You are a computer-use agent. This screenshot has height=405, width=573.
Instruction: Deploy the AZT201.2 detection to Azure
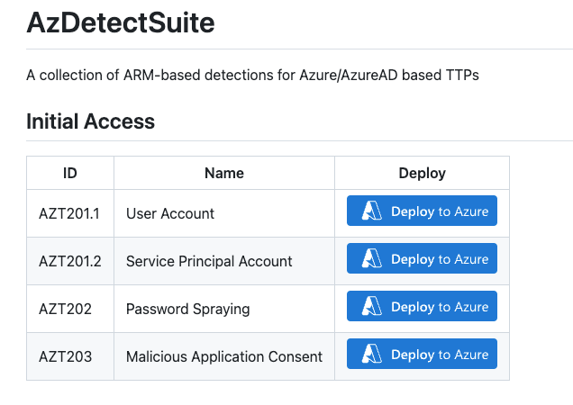422,259
